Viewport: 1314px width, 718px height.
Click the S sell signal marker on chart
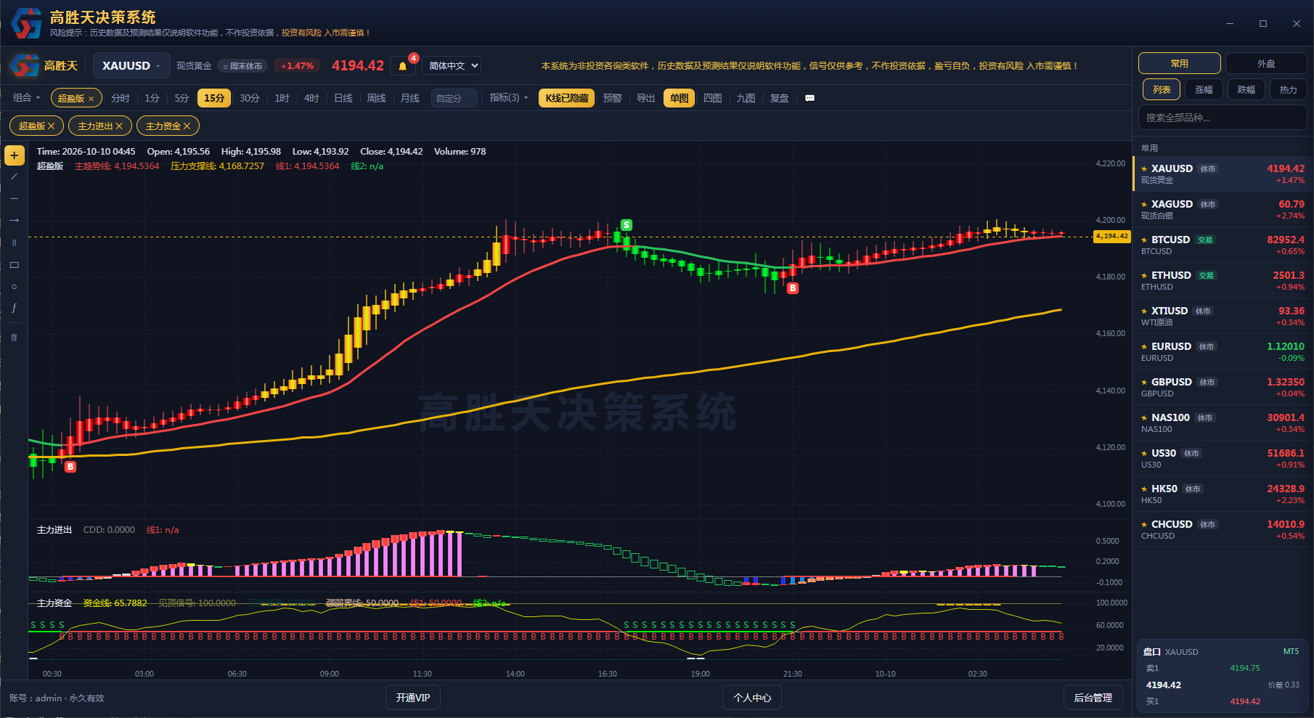627,225
